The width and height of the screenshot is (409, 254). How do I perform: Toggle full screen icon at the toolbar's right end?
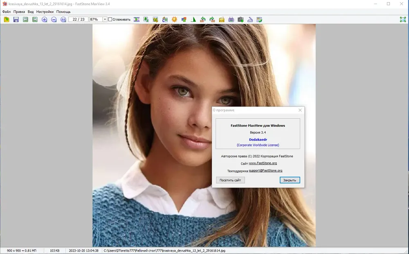coord(403,20)
